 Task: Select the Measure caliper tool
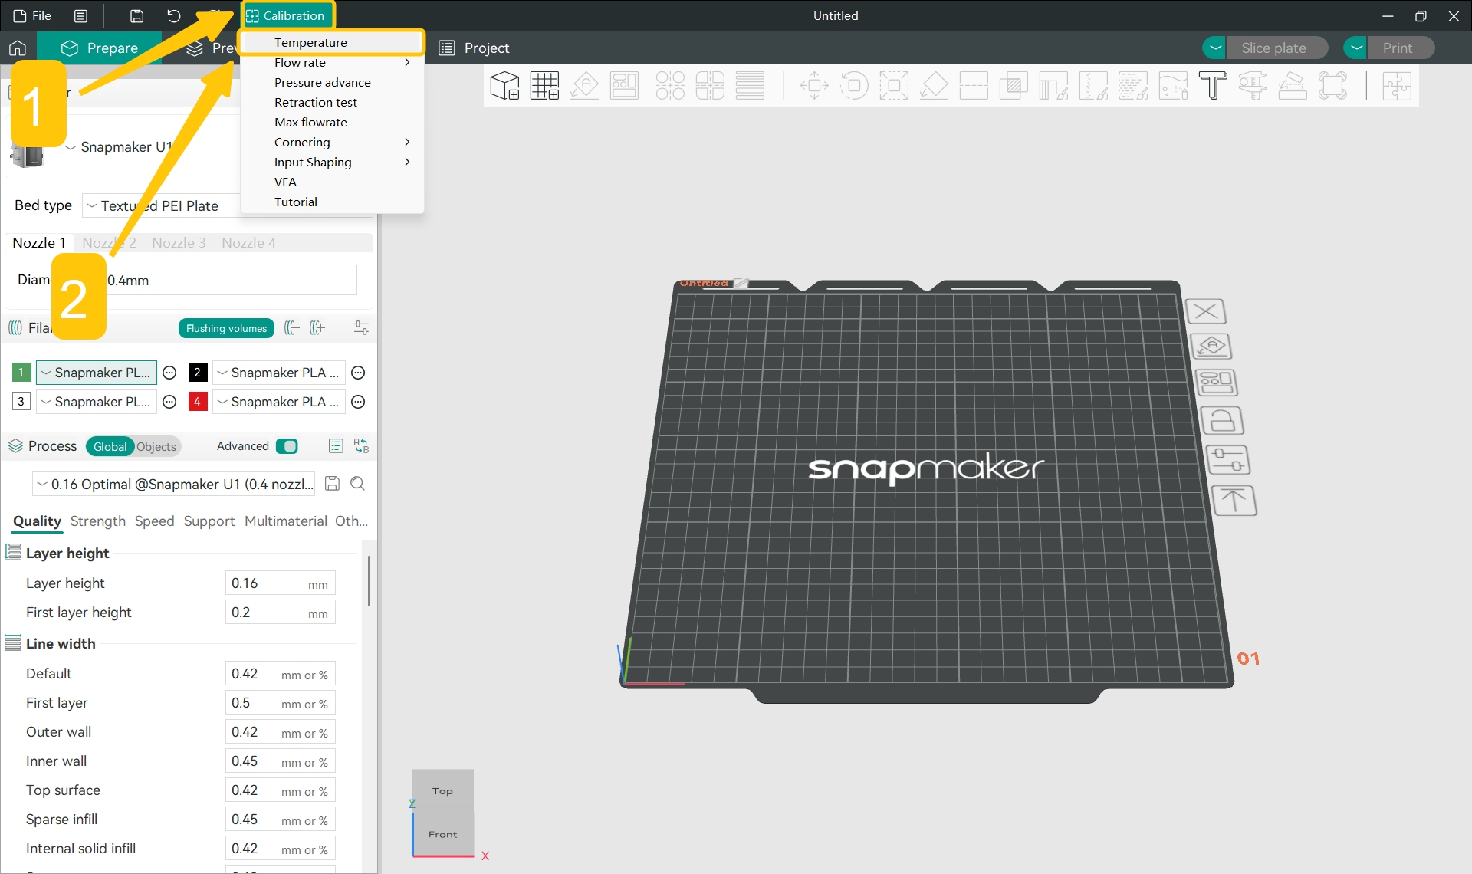coord(1253,86)
